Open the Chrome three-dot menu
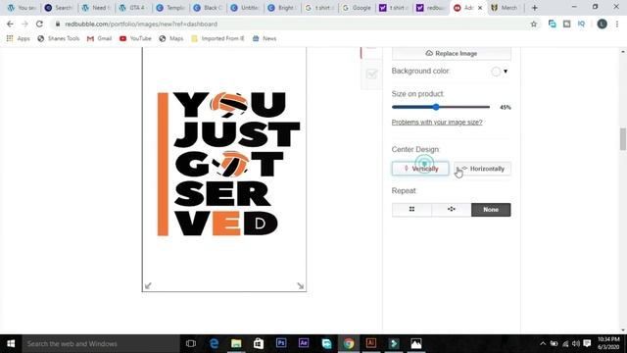 click(617, 24)
